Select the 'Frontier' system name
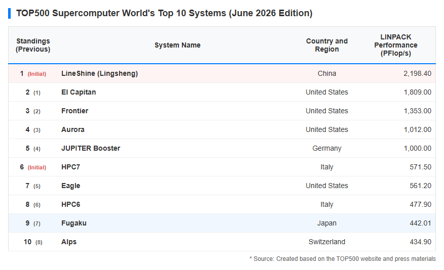Screen dimensions: 444x270 pyautogui.click(x=75, y=111)
